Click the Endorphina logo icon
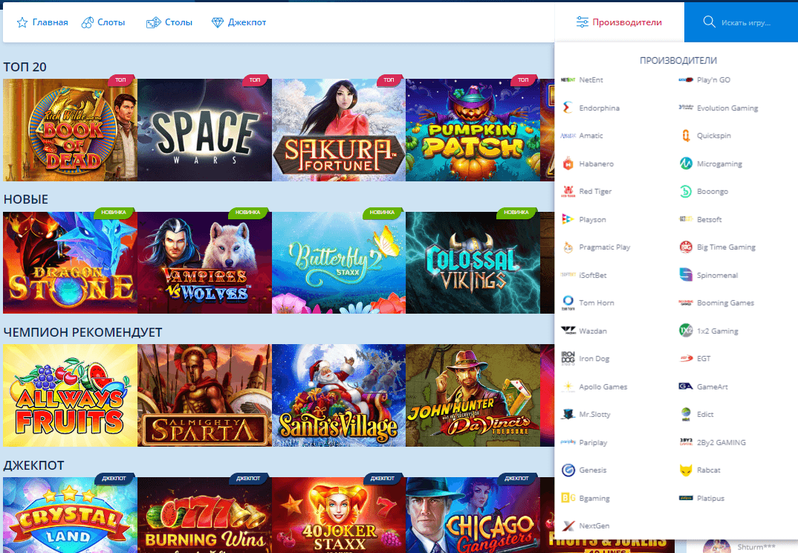 568,108
